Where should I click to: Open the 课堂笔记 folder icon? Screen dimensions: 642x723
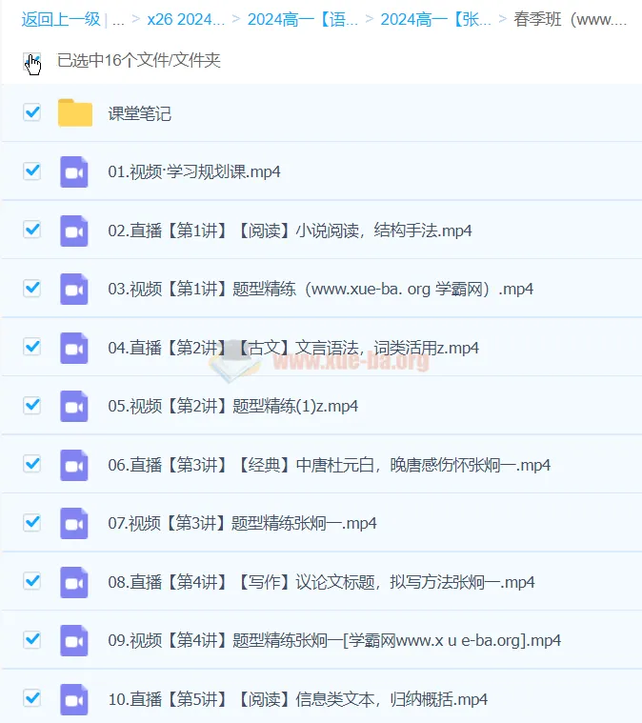tap(74, 113)
